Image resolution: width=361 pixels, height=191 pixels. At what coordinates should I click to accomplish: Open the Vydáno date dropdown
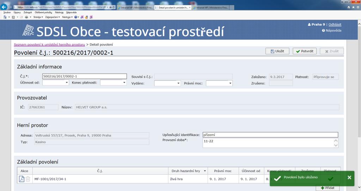coord(178,83)
